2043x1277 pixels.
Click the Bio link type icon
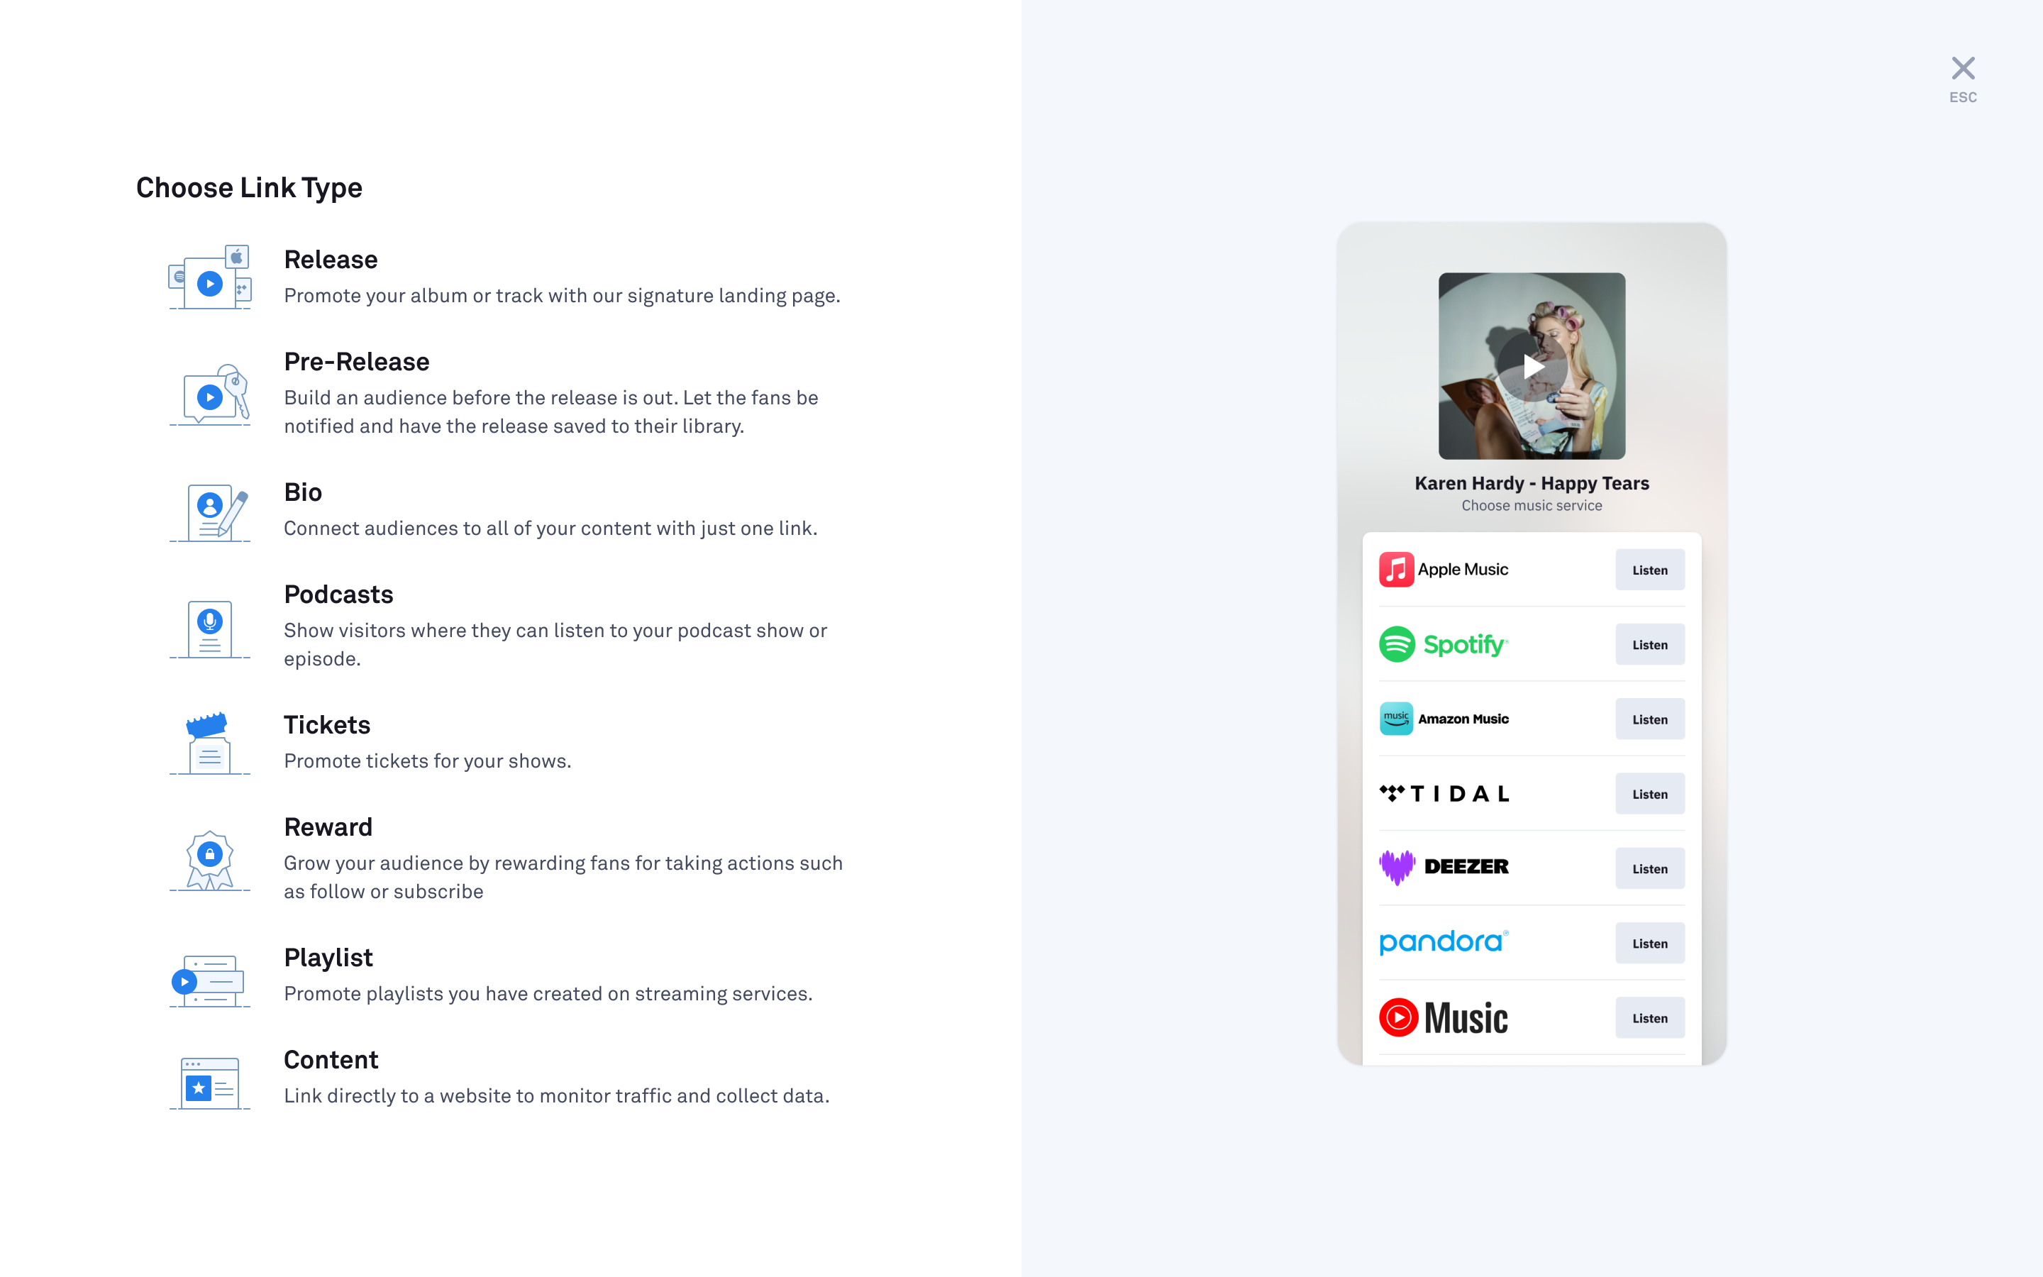pyautogui.click(x=211, y=511)
